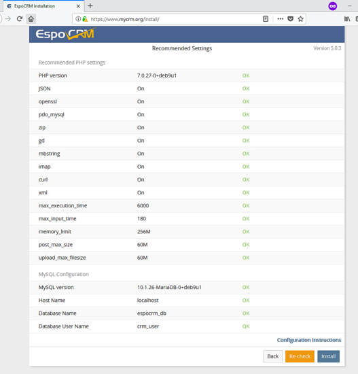Click the 'curl' row label

pyautogui.click(x=43, y=180)
